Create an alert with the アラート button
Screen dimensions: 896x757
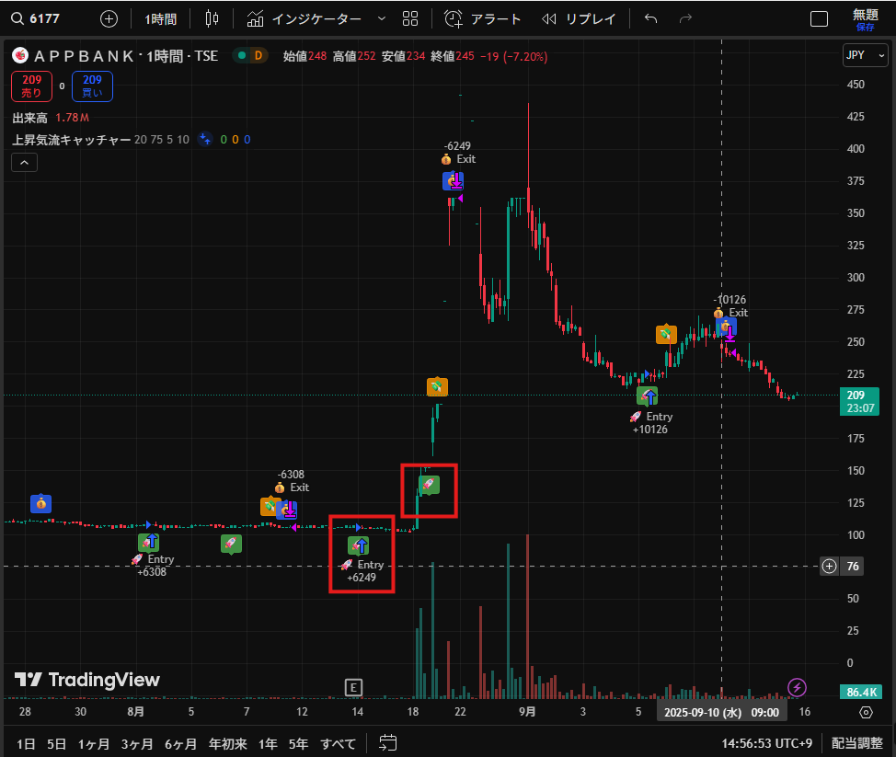[483, 18]
